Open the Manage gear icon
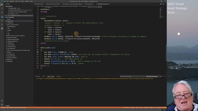 (2, 105)
